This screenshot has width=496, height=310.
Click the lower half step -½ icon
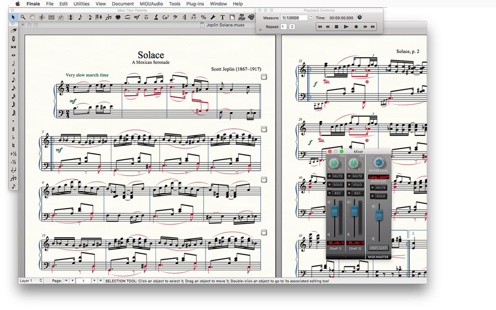click(x=13, y=162)
